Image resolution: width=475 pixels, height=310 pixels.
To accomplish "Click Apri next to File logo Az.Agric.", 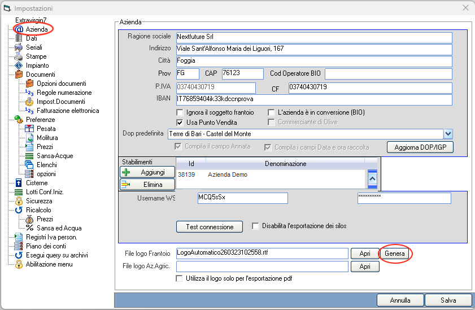I will pos(365,267).
